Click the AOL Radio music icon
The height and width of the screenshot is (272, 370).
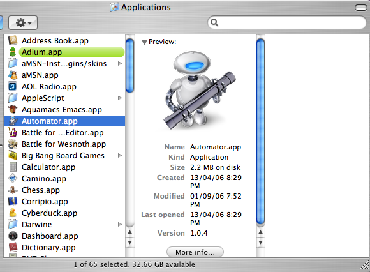click(13, 86)
